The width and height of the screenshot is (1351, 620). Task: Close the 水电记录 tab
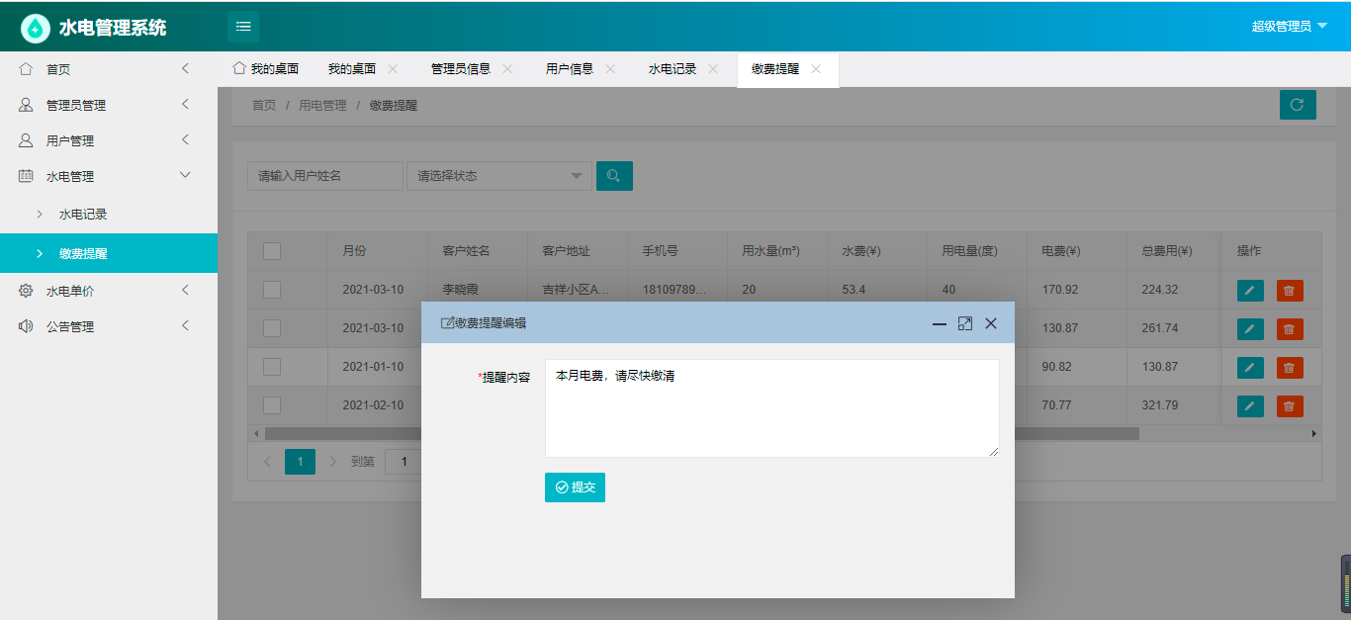[x=713, y=69]
